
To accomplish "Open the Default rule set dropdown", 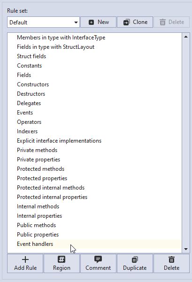I will pos(43,23).
